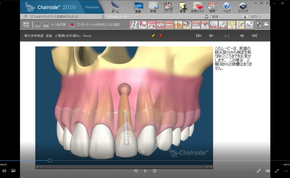Toggle the subtitles caption icon
The image size is (290, 178).
13,171
